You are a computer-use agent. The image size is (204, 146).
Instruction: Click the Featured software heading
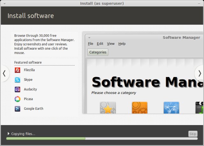(28, 62)
